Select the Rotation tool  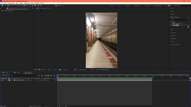(14, 6)
